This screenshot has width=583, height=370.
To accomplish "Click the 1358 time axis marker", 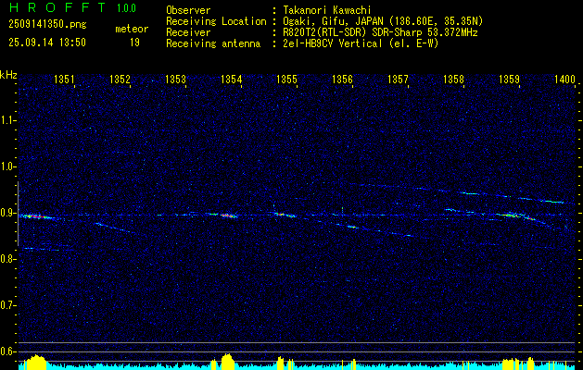I will [453, 79].
